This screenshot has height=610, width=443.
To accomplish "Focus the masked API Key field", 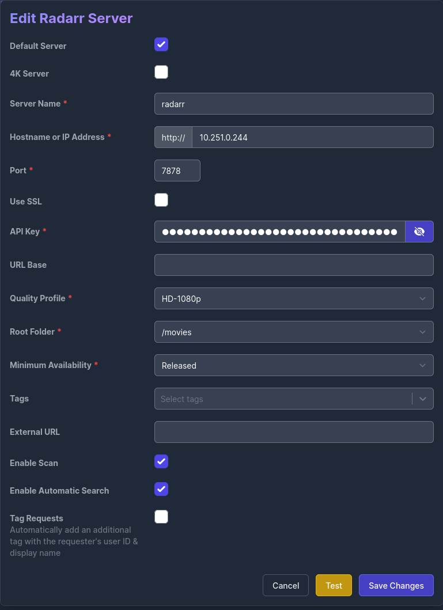I will tap(279, 232).
